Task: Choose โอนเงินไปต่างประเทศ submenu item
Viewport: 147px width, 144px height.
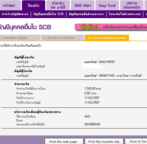Action: pos(125,14)
